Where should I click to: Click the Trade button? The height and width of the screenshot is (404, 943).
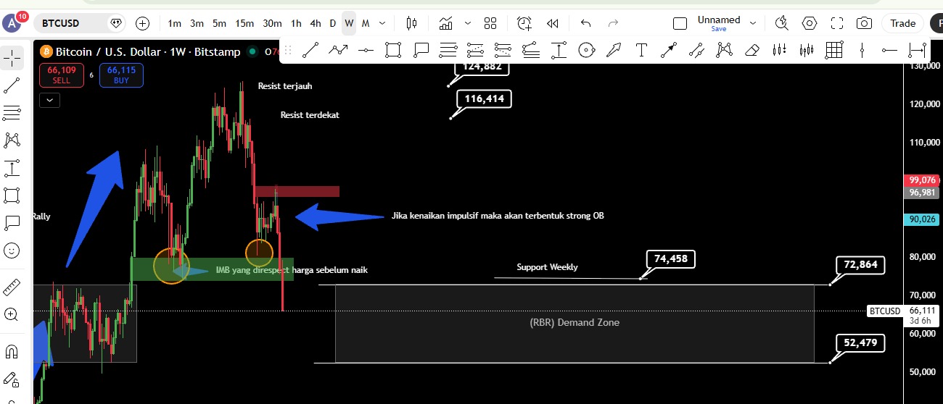click(902, 23)
